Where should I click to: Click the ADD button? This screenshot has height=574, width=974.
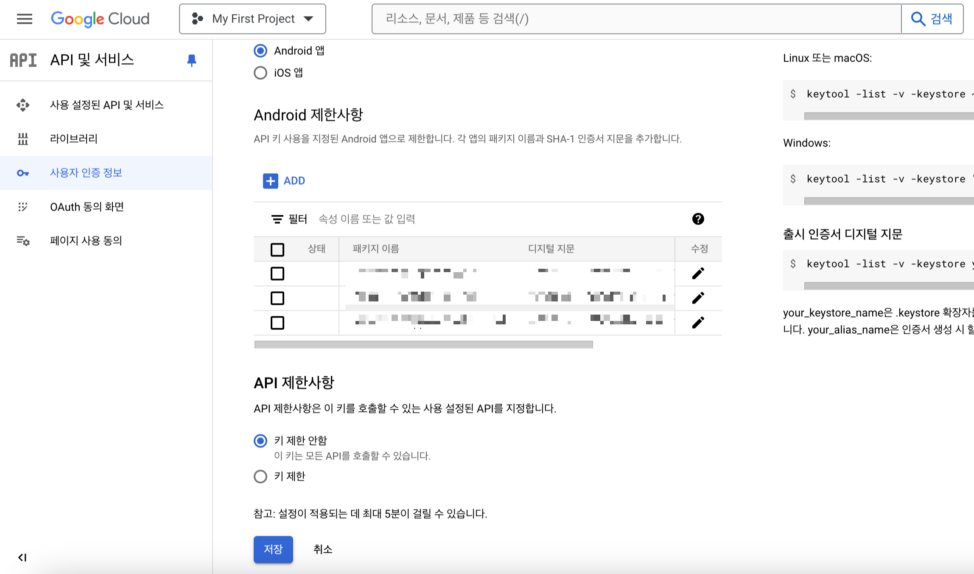point(284,181)
